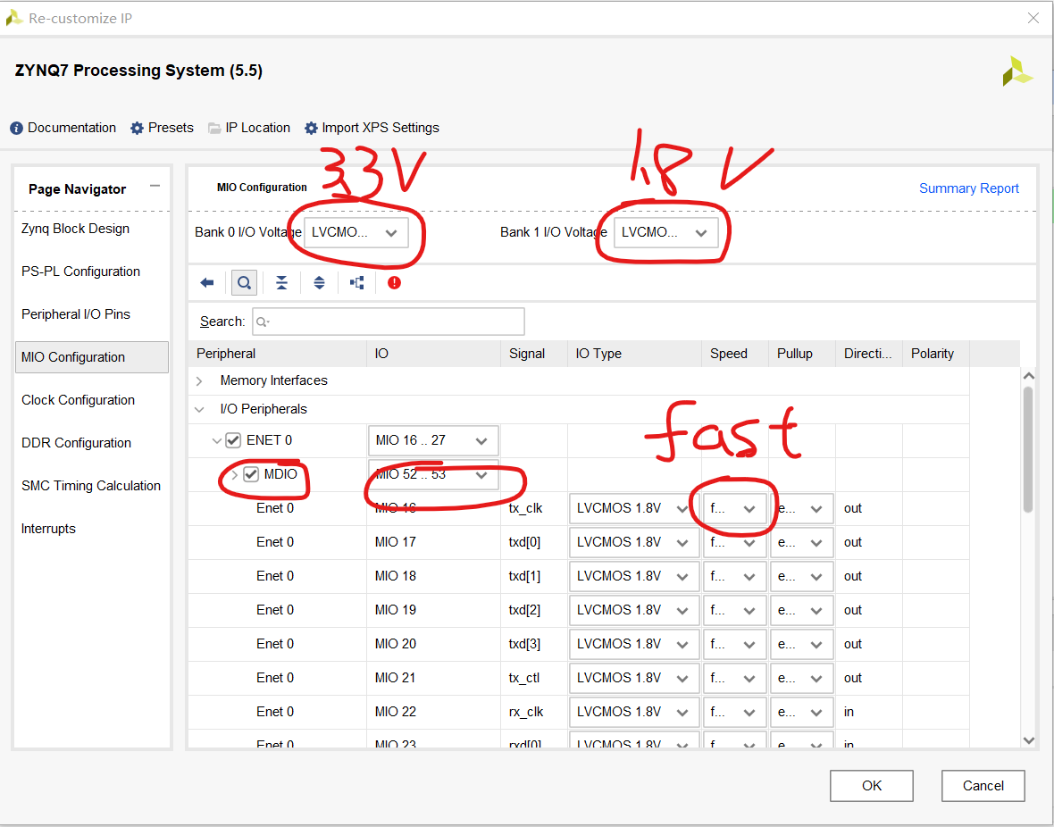Click the Speed column header
Screen dimensions: 1054x827
point(735,354)
